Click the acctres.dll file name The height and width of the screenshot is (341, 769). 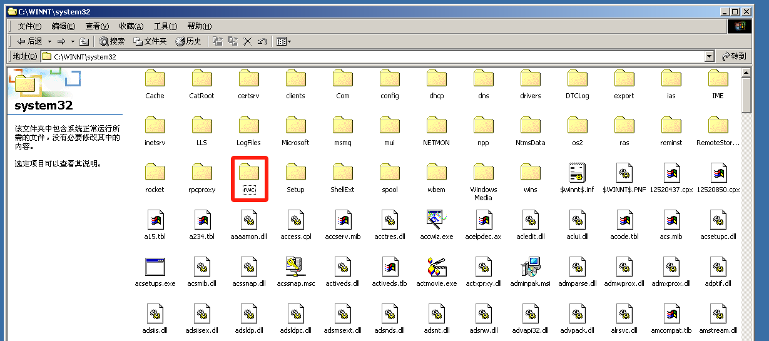coord(389,237)
